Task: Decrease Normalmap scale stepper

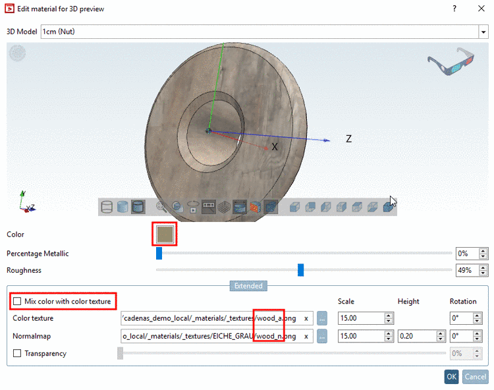Action: coord(389,339)
